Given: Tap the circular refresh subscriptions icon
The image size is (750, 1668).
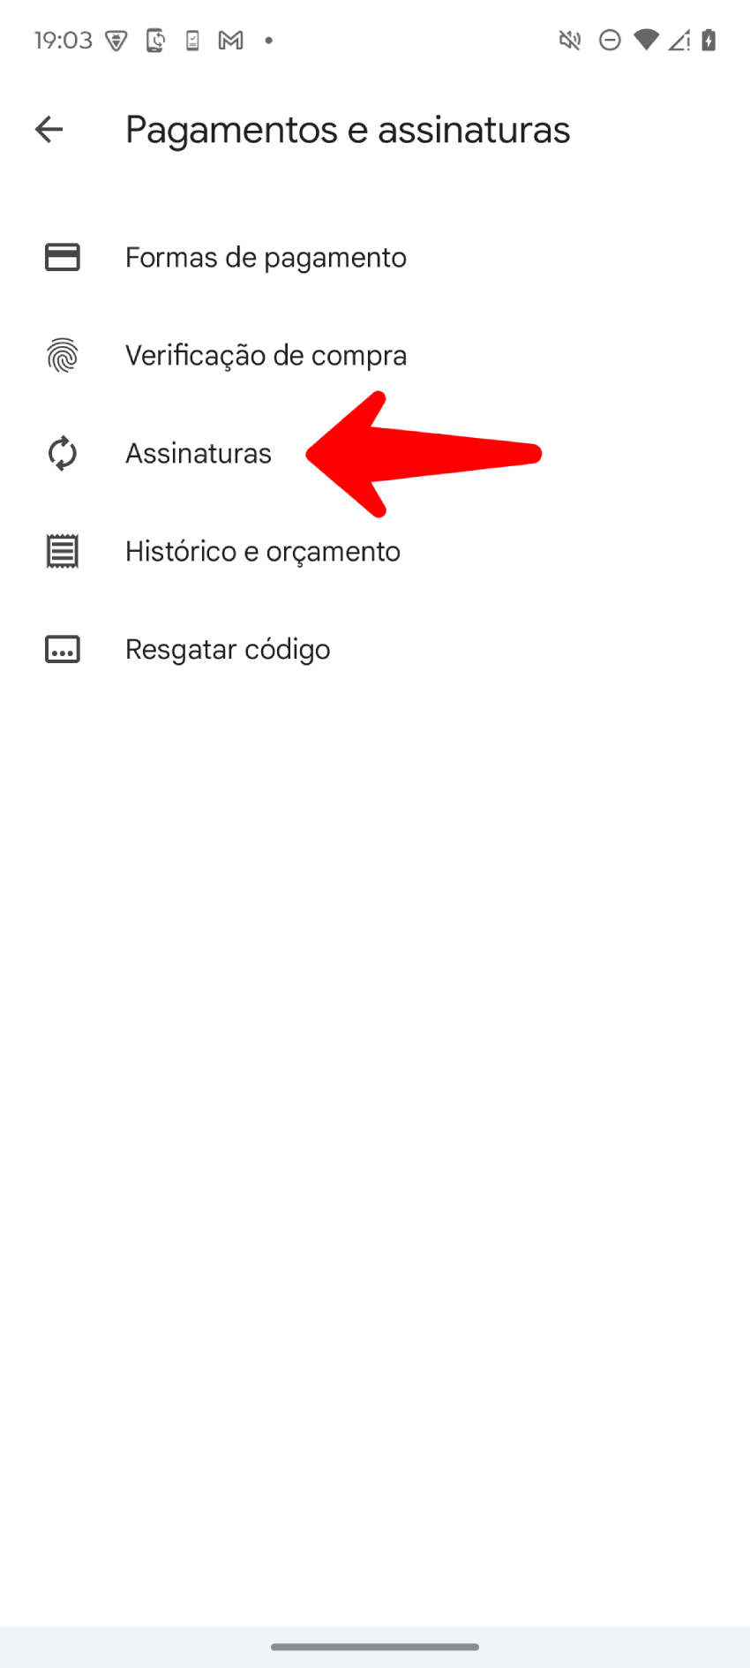Looking at the screenshot, I should pyautogui.click(x=63, y=453).
